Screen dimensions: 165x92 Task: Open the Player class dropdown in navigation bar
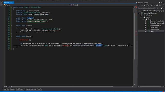[x=69, y=5]
